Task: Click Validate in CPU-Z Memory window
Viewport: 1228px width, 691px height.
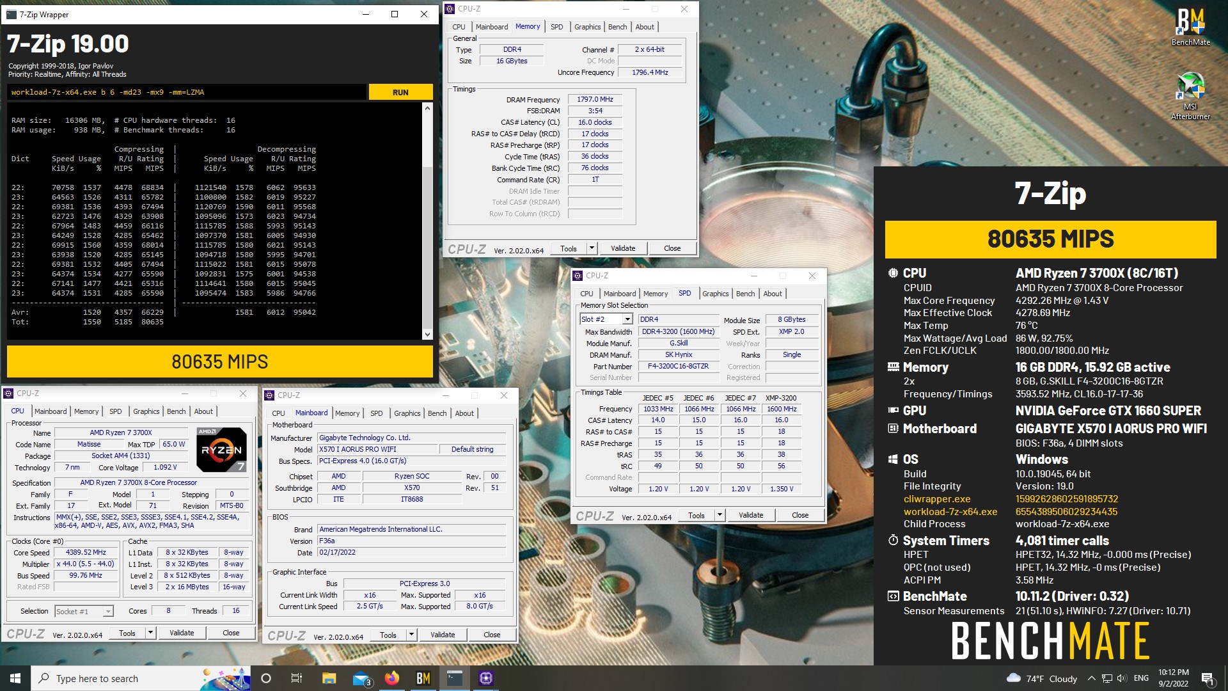Action: (623, 248)
